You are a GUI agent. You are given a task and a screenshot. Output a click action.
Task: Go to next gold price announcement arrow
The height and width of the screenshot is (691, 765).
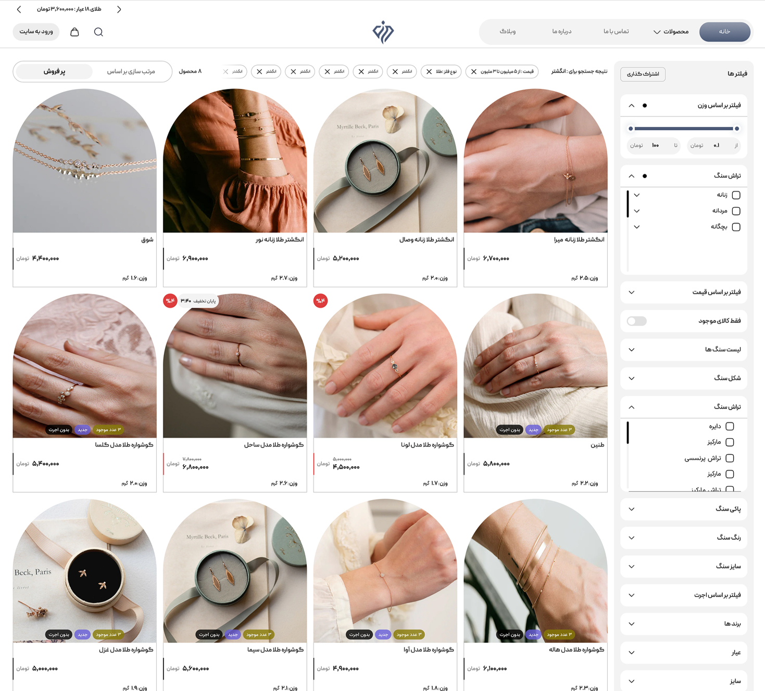tap(119, 9)
